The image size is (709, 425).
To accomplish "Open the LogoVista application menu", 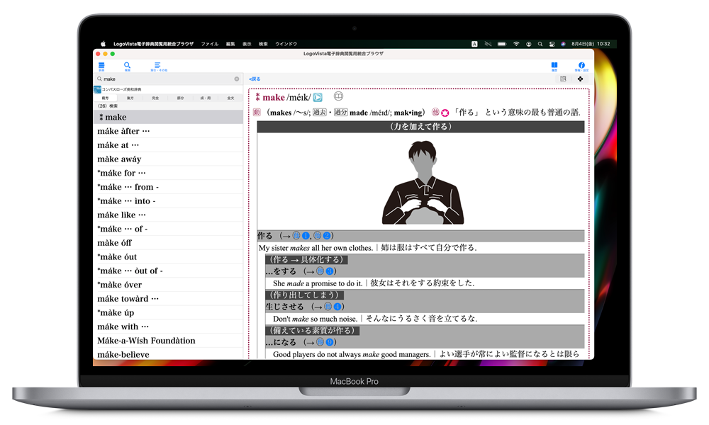I will tap(153, 44).
